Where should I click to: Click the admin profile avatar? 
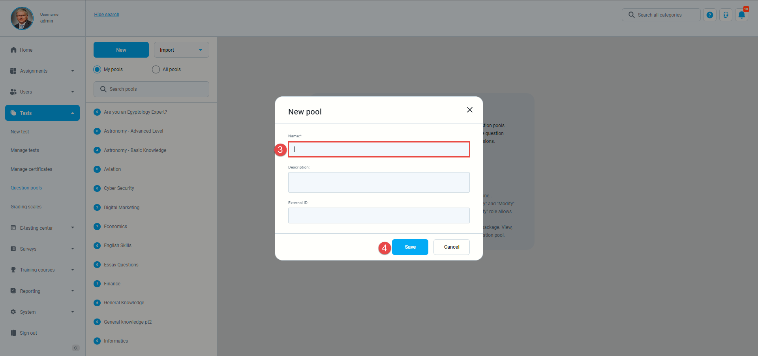click(x=22, y=18)
